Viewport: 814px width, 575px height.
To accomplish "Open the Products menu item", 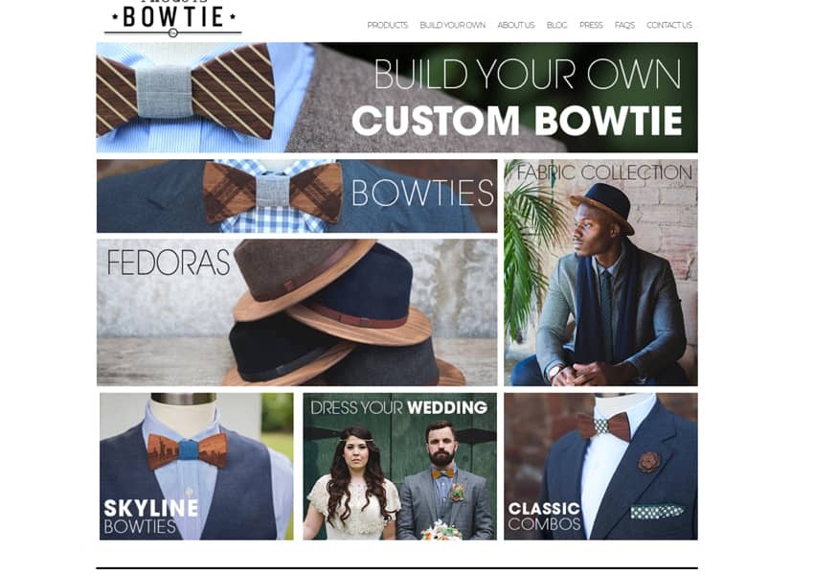I will [387, 25].
